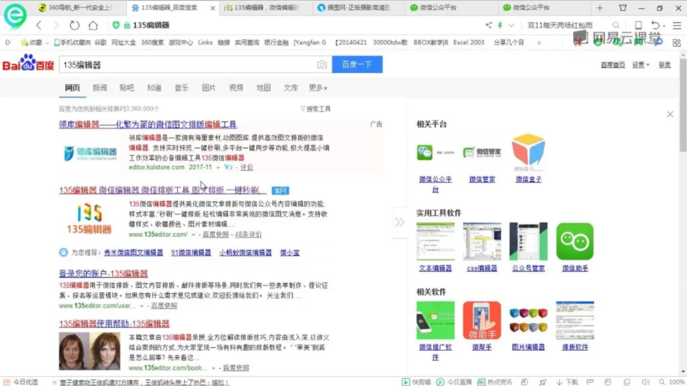
Task: Click the camera image-search icon in search box
Action: [x=322, y=65]
